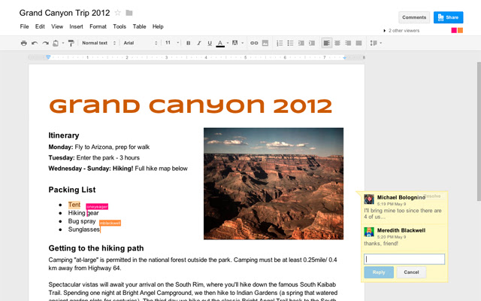Click the Packing List heading
This screenshot has width=481, height=301.
(x=72, y=190)
